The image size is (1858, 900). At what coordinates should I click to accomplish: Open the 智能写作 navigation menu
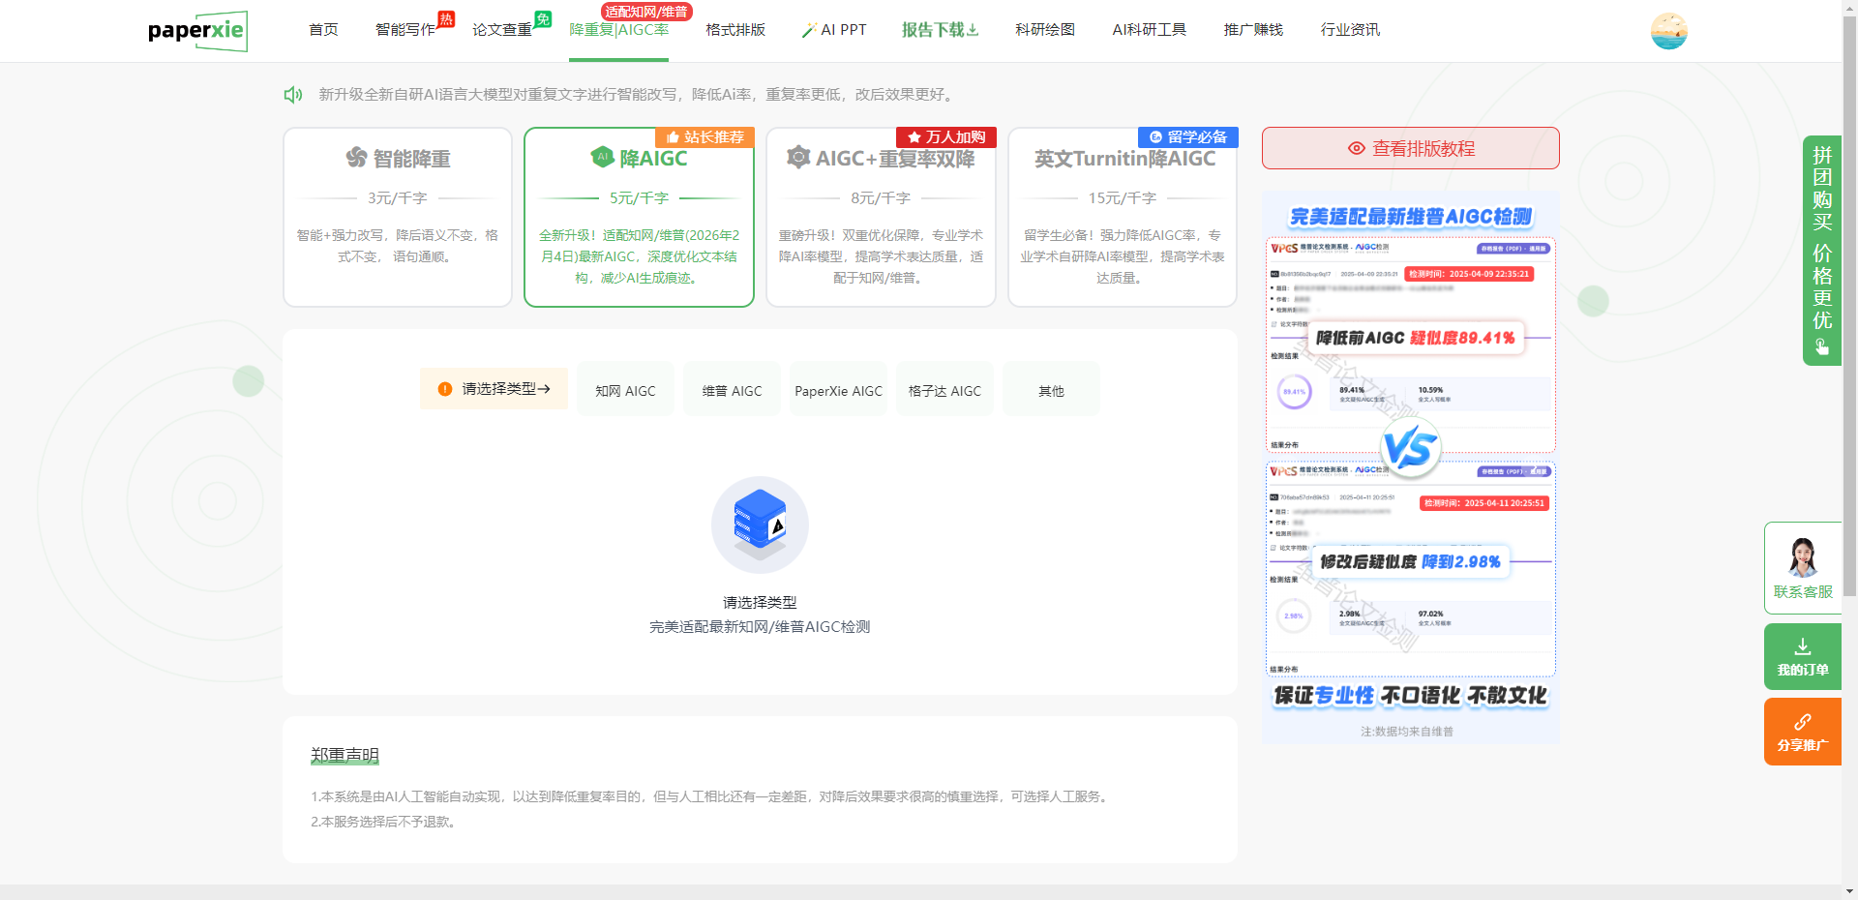[x=405, y=30]
